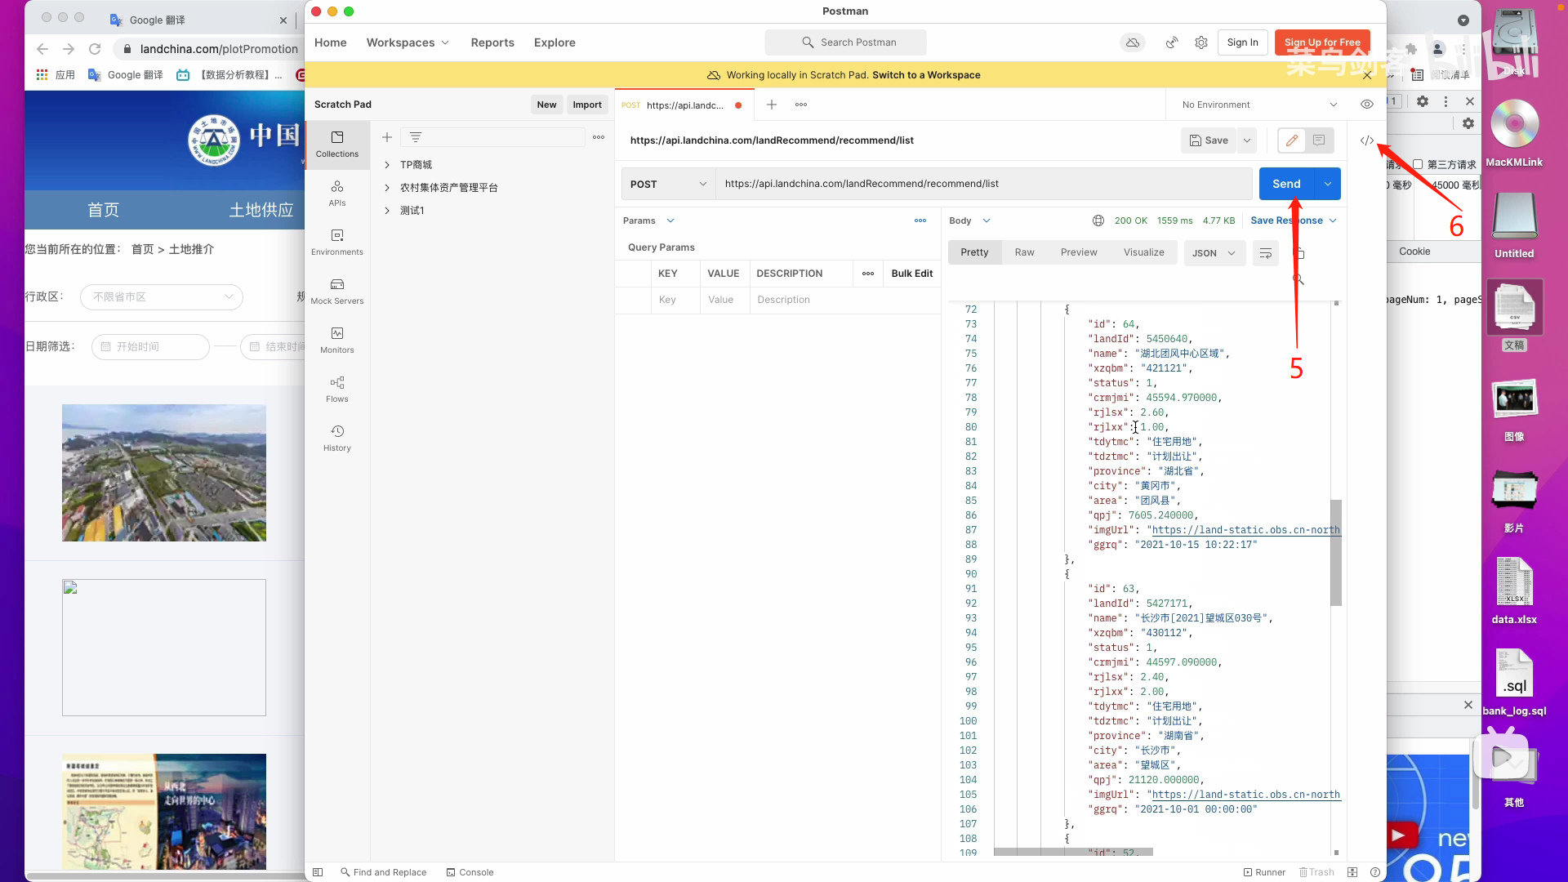Switch to comments mode

1319,140
